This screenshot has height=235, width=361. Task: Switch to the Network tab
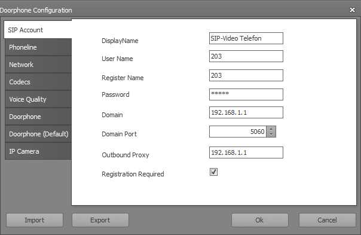[x=38, y=65]
